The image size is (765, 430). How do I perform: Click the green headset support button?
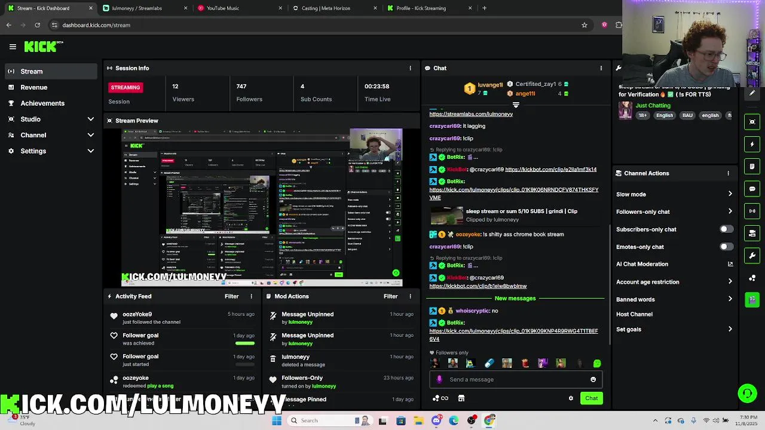tap(747, 393)
